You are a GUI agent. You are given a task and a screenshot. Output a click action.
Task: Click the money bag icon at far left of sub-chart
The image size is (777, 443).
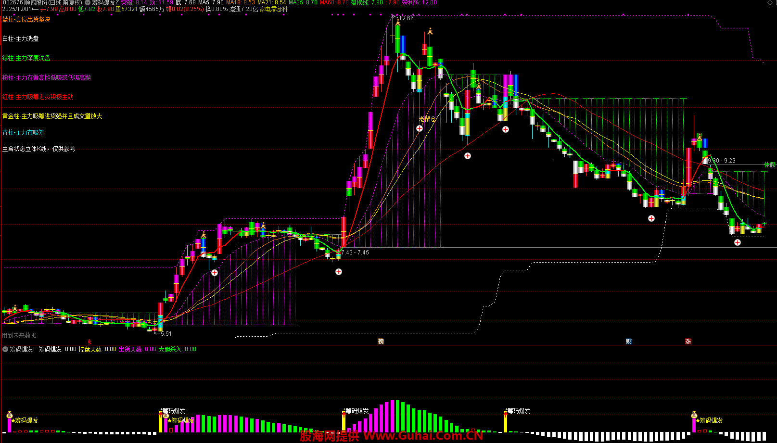point(10,415)
